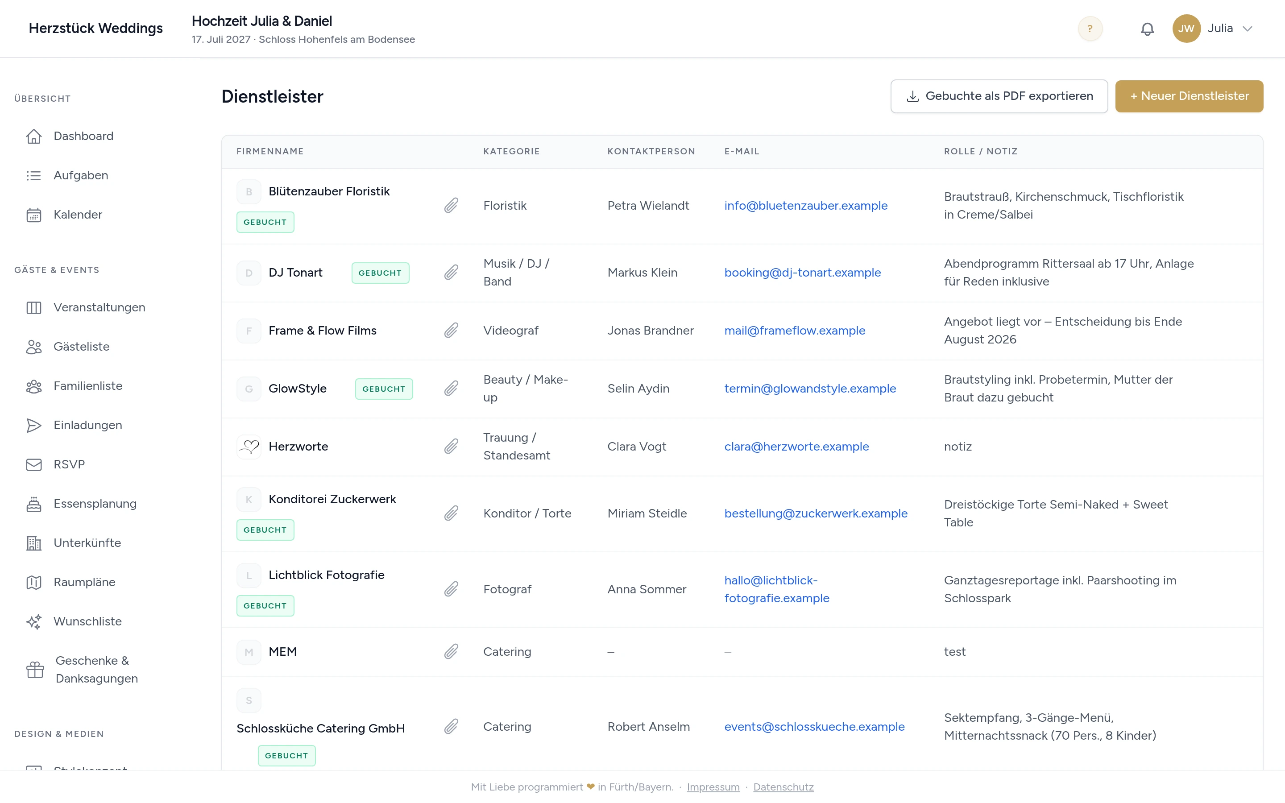
Task: Open the Impressum footer link
Action: (713, 787)
